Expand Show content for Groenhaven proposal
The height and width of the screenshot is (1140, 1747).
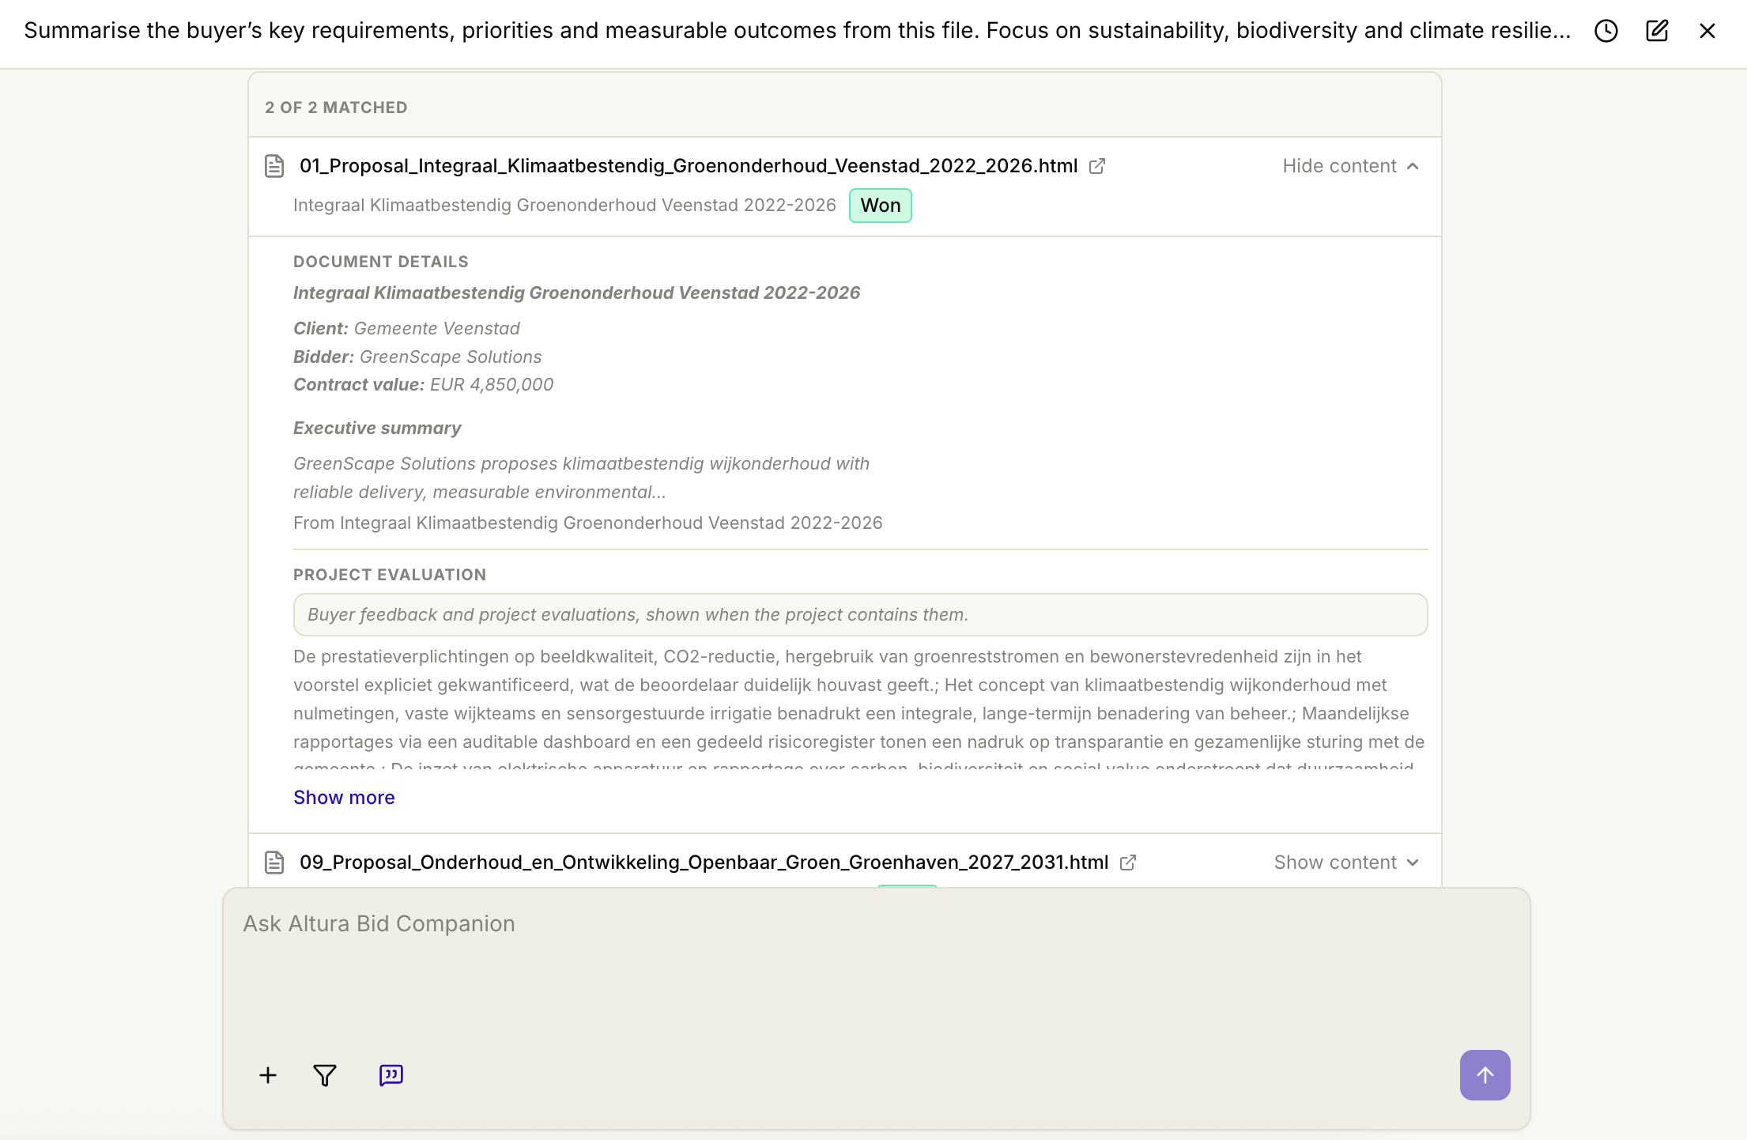point(1347,863)
